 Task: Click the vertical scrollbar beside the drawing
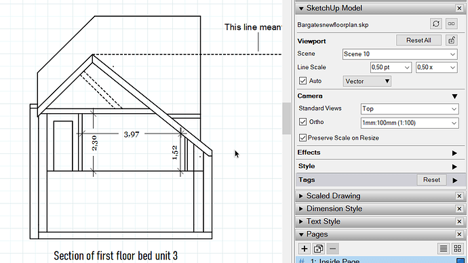[x=286, y=119]
